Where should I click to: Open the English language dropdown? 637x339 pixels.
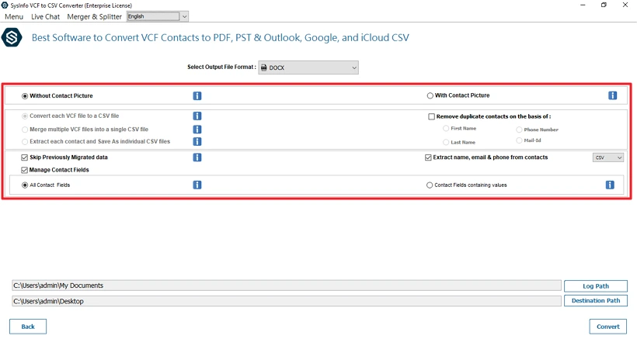coord(158,16)
